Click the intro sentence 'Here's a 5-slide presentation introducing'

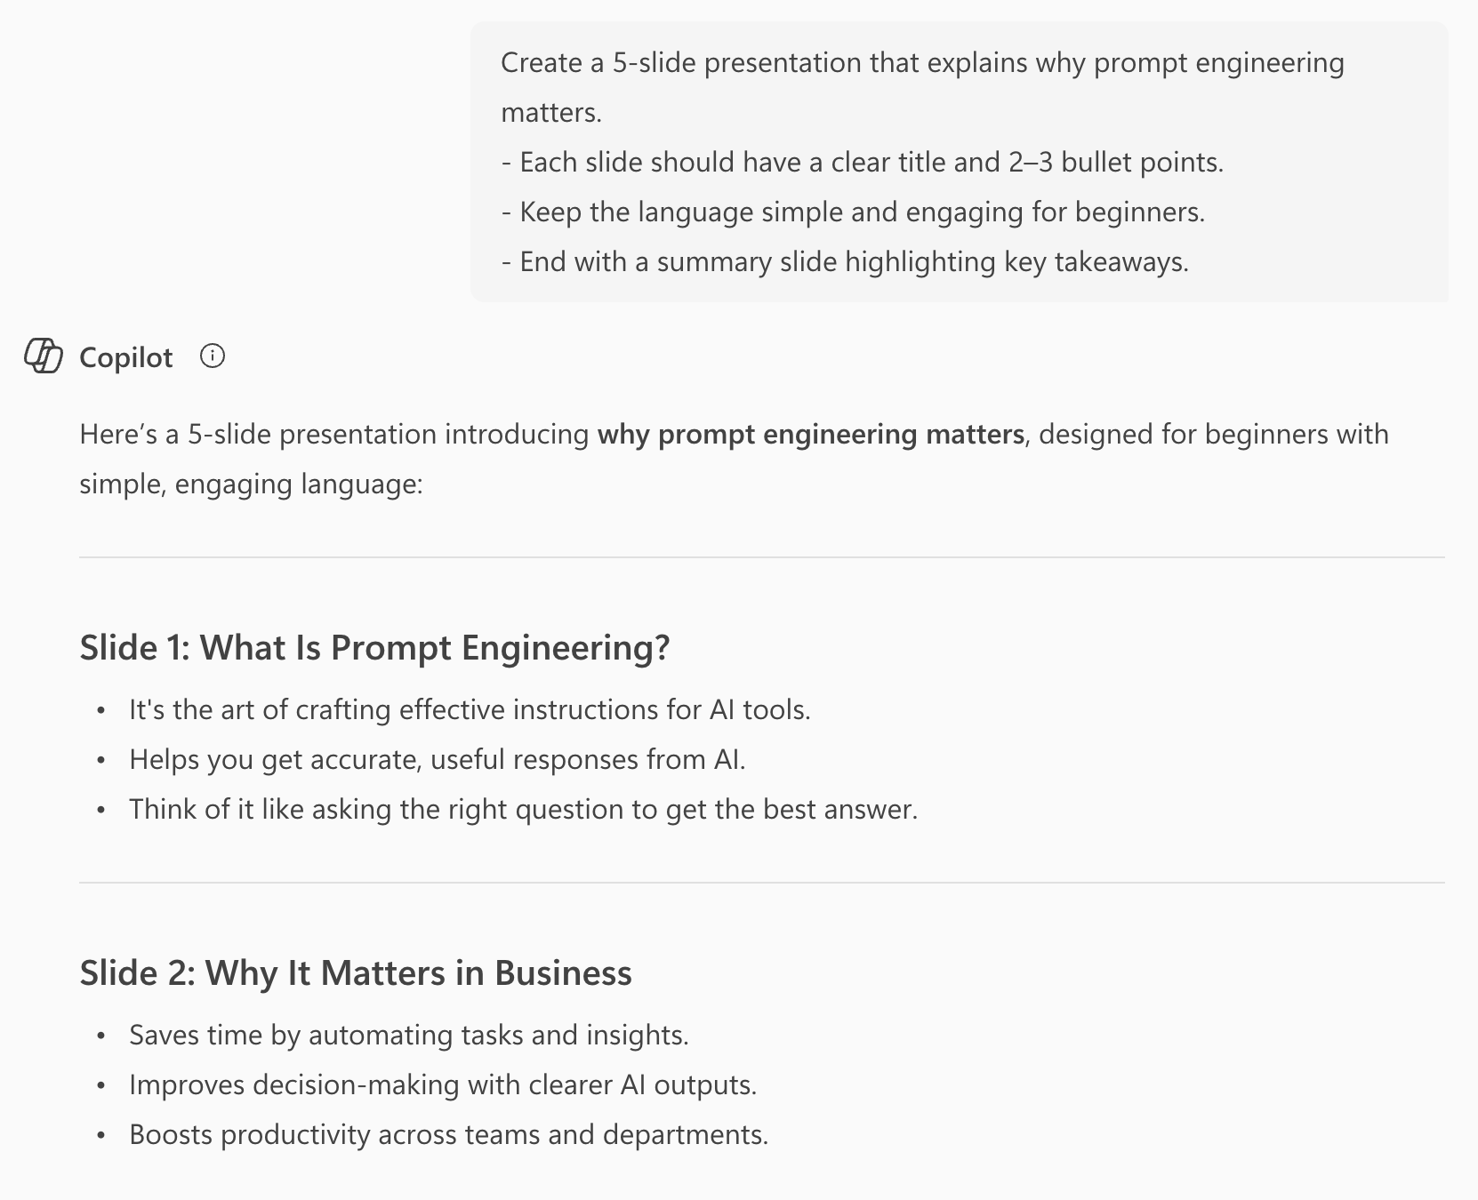334,435
